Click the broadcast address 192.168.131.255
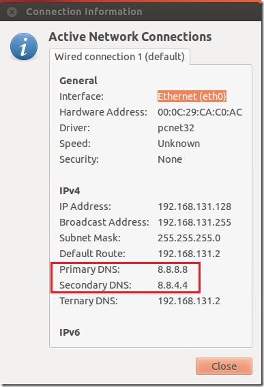 pyautogui.click(x=194, y=222)
